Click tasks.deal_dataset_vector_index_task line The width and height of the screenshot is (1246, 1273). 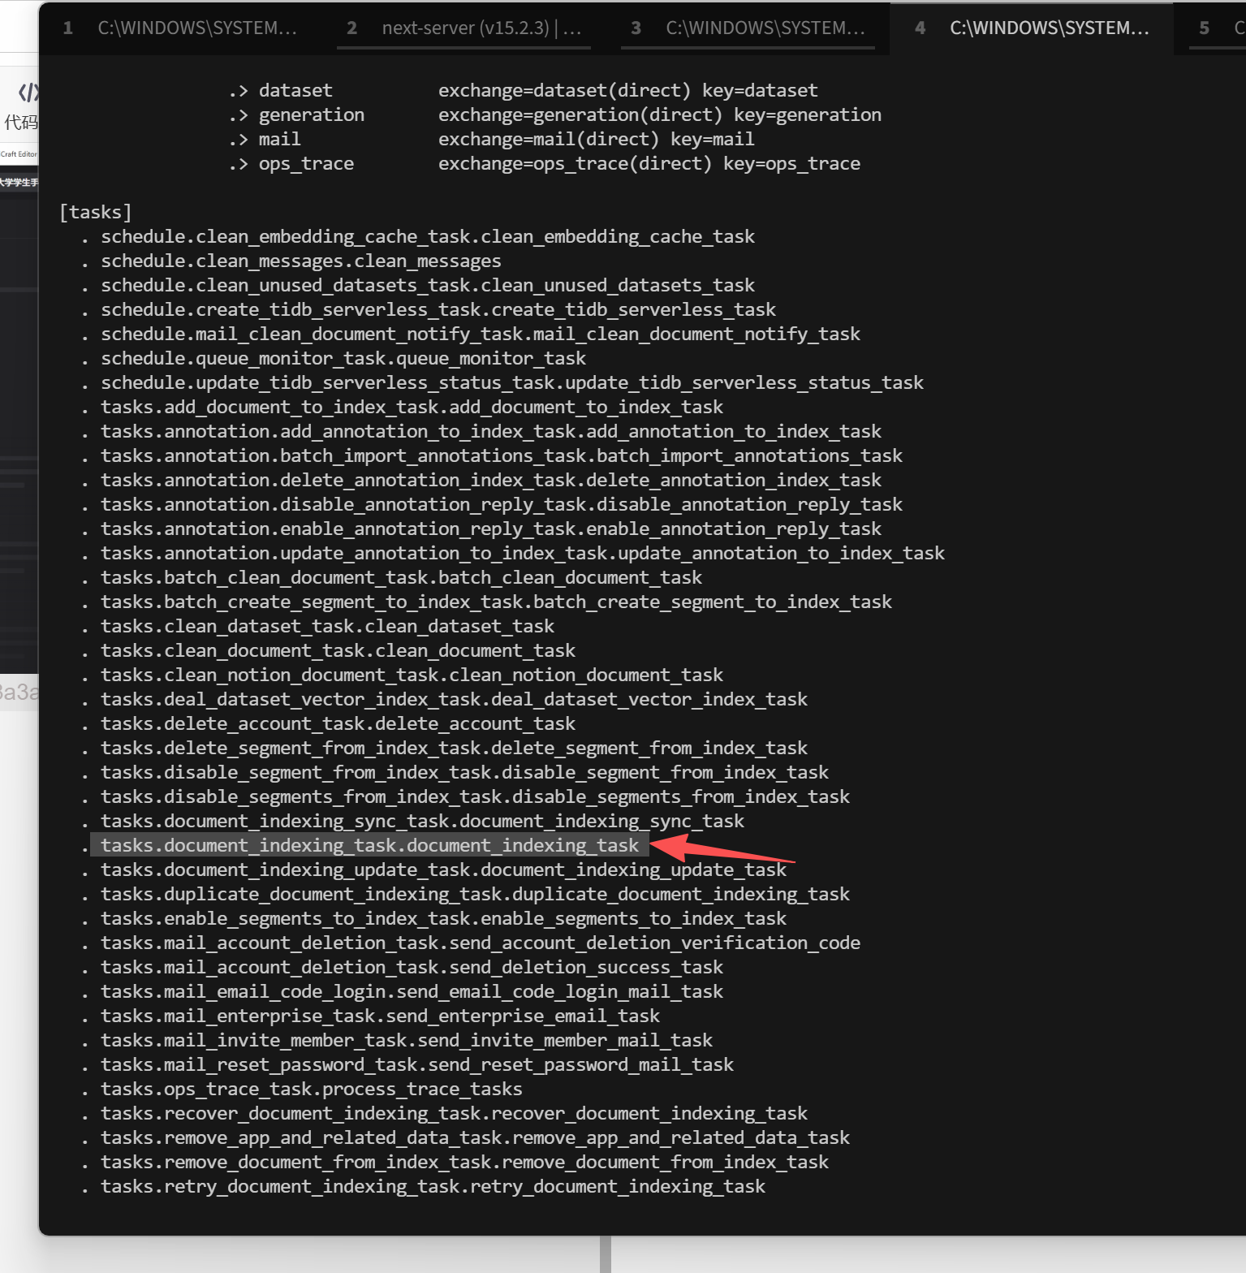point(454,699)
